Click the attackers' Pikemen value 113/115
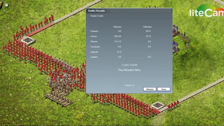This screenshot has height=126, width=224. [x=118, y=42]
